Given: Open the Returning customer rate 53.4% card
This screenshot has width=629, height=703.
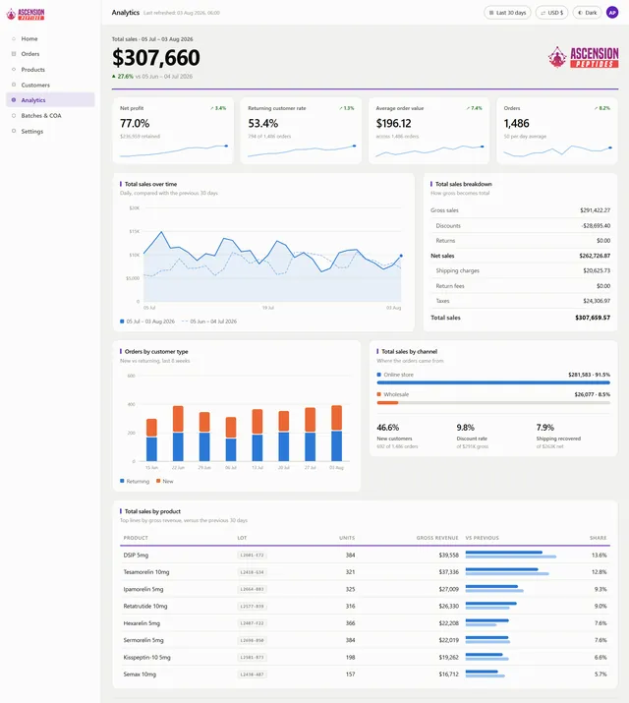Looking at the screenshot, I should coord(301,131).
